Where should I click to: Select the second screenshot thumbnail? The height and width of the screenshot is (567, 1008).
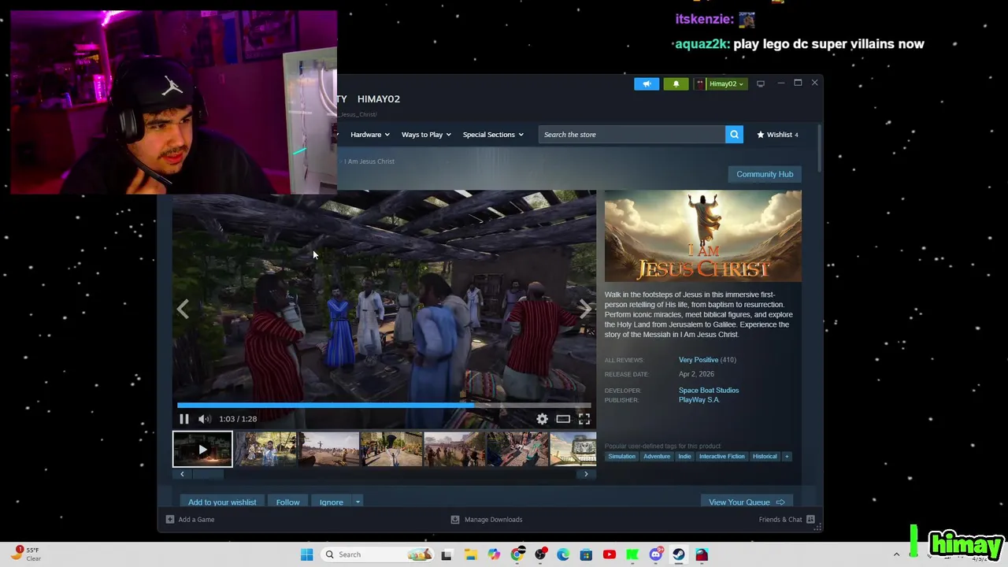pyautogui.click(x=266, y=450)
